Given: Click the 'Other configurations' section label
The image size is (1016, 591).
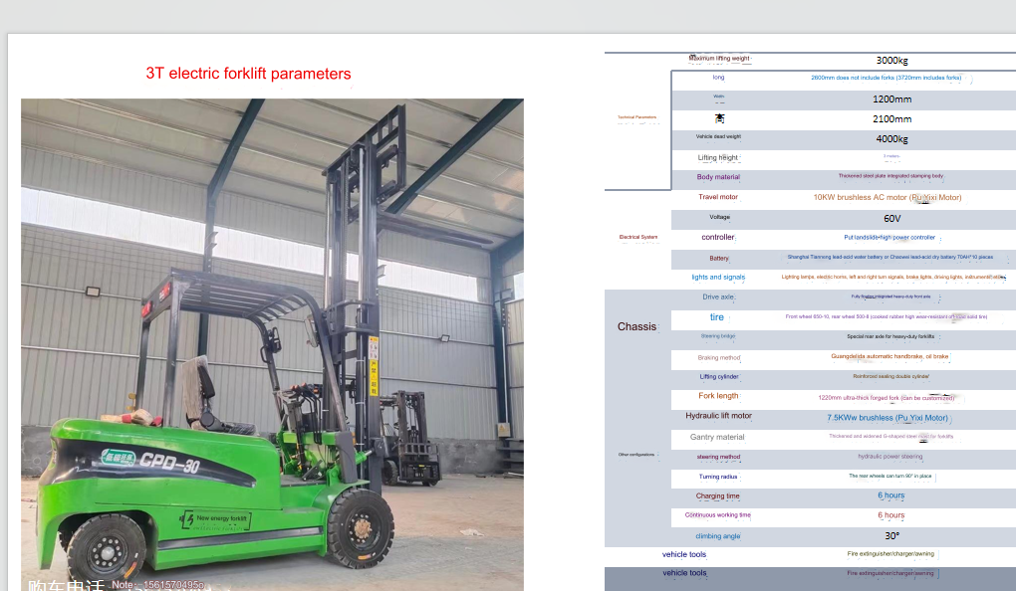Looking at the screenshot, I should pos(636,455).
